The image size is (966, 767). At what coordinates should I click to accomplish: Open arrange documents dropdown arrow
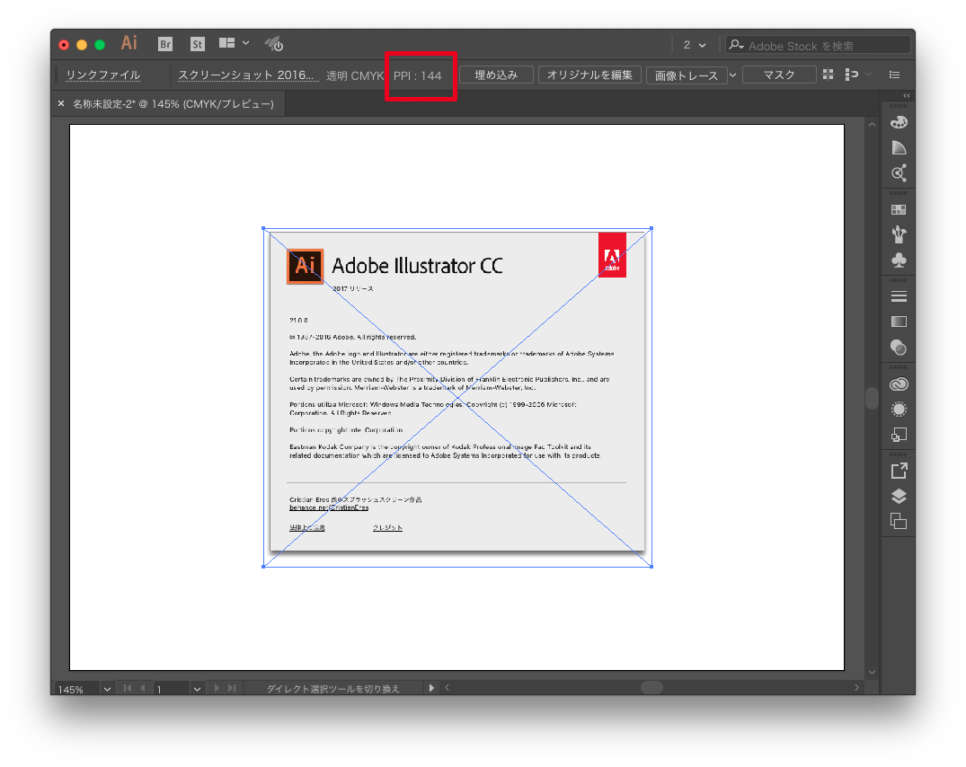(246, 43)
